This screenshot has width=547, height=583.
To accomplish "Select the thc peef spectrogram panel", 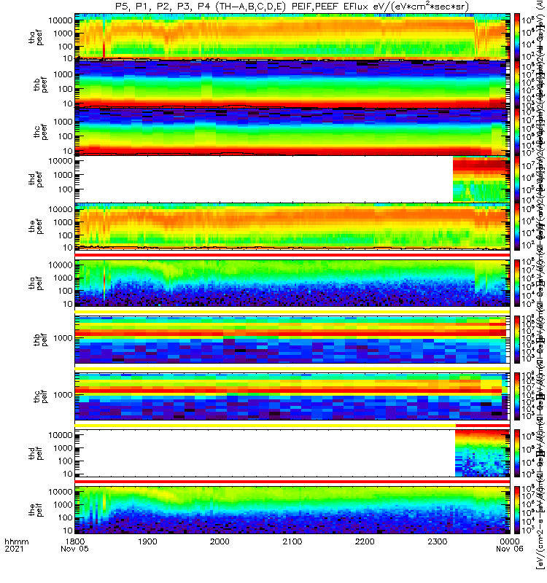I will (x=292, y=132).
